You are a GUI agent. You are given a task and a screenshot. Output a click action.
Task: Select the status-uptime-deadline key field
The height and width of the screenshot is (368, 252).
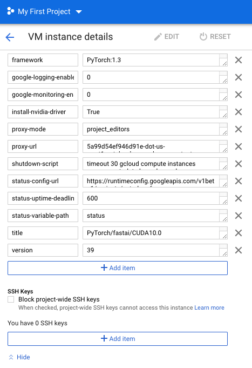click(x=43, y=198)
